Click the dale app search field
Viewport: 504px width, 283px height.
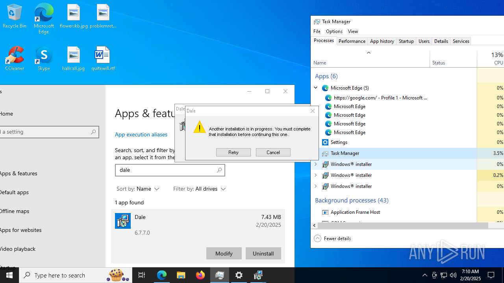tap(170, 170)
